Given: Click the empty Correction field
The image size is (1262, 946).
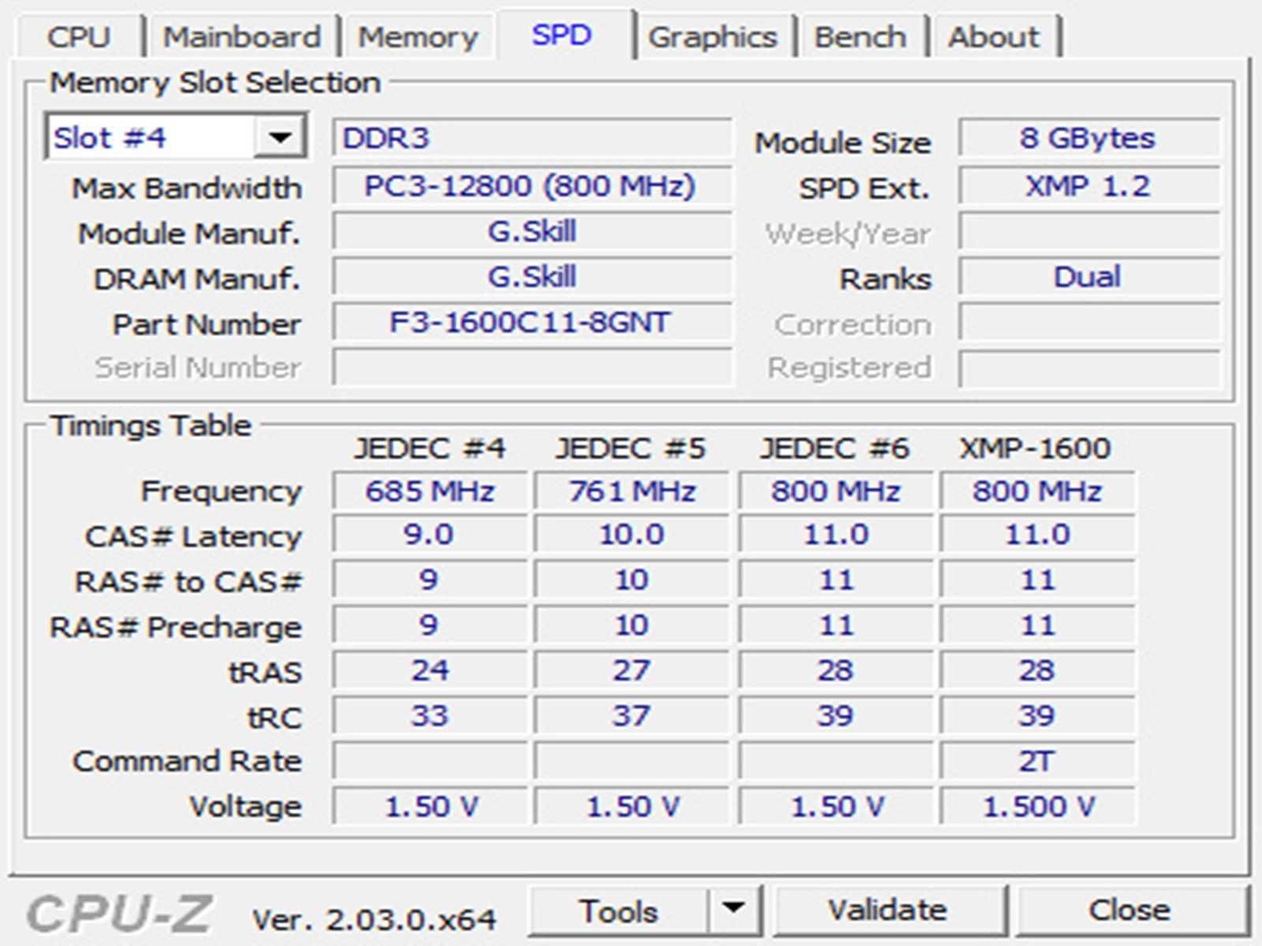Looking at the screenshot, I should click(x=1088, y=322).
